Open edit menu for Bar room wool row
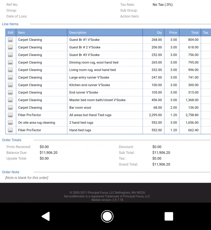This screenshot has height=230, width=211. click(x=10, y=108)
